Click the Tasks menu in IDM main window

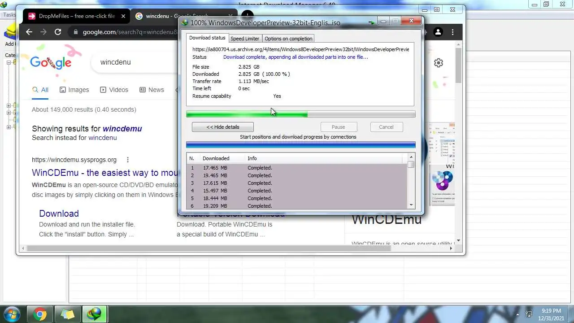tap(9, 15)
